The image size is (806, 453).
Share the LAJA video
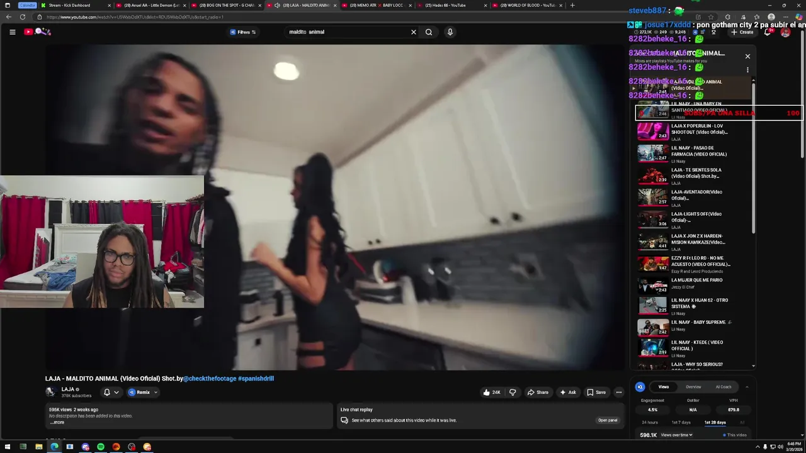pyautogui.click(x=537, y=392)
